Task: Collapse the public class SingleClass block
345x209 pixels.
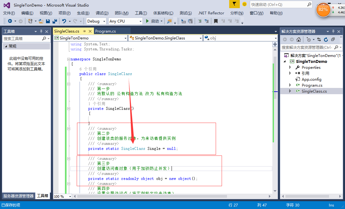Action: pyautogui.click(x=69, y=74)
